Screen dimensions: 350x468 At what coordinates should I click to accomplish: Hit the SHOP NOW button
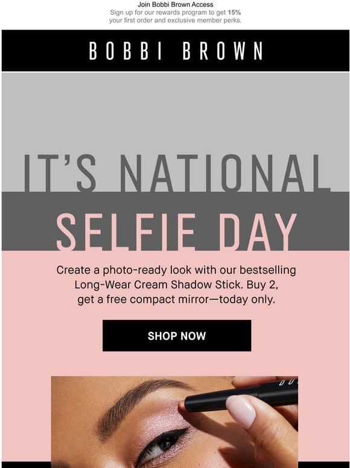(177, 336)
